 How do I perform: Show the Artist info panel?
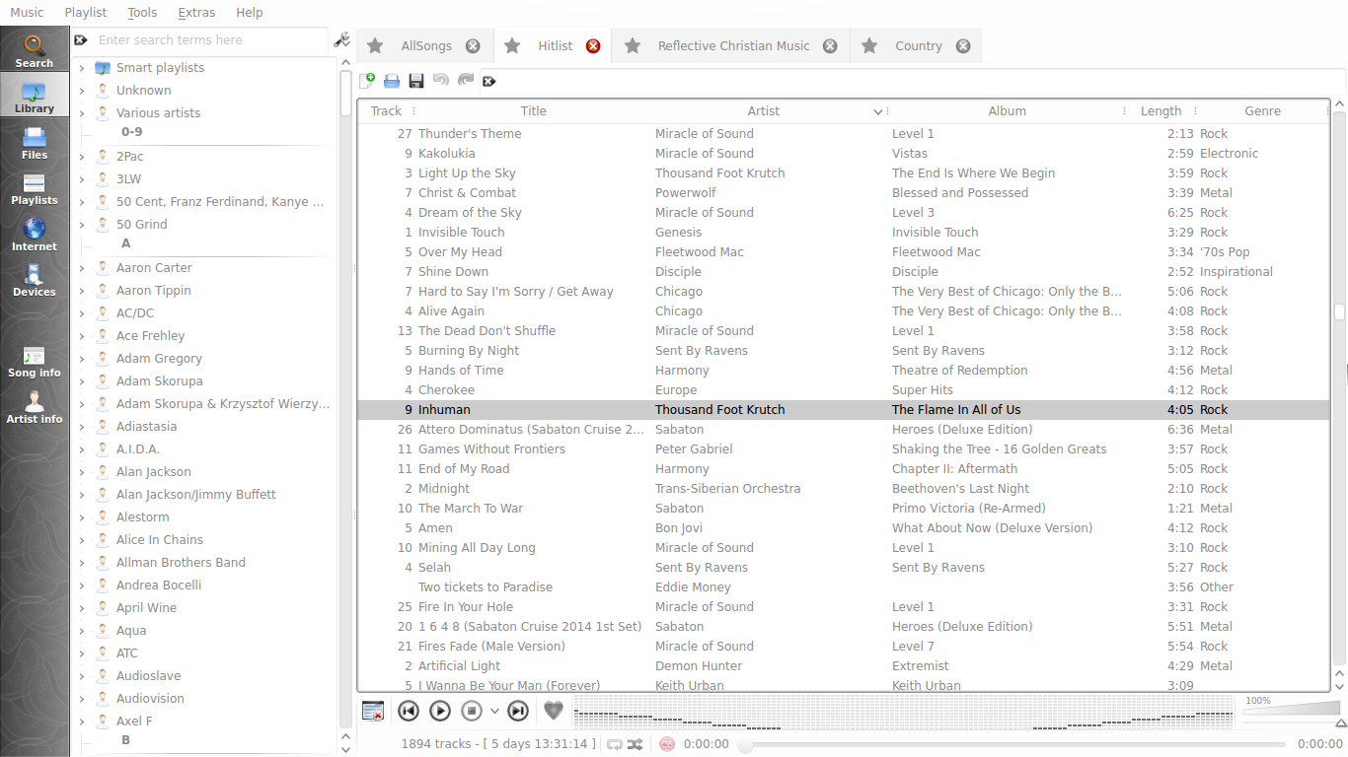click(x=35, y=407)
